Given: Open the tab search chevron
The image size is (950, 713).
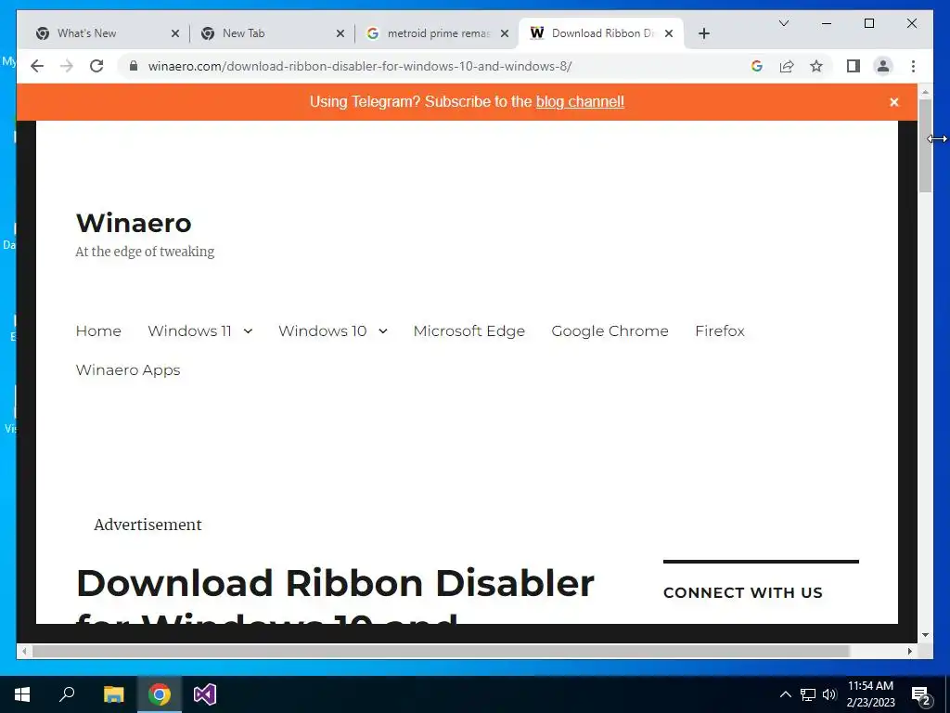Looking at the screenshot, I should coord(783,23).
